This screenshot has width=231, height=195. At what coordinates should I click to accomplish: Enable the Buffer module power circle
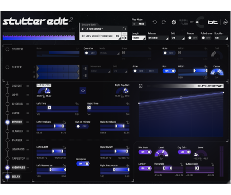click(x=7, y=67)
